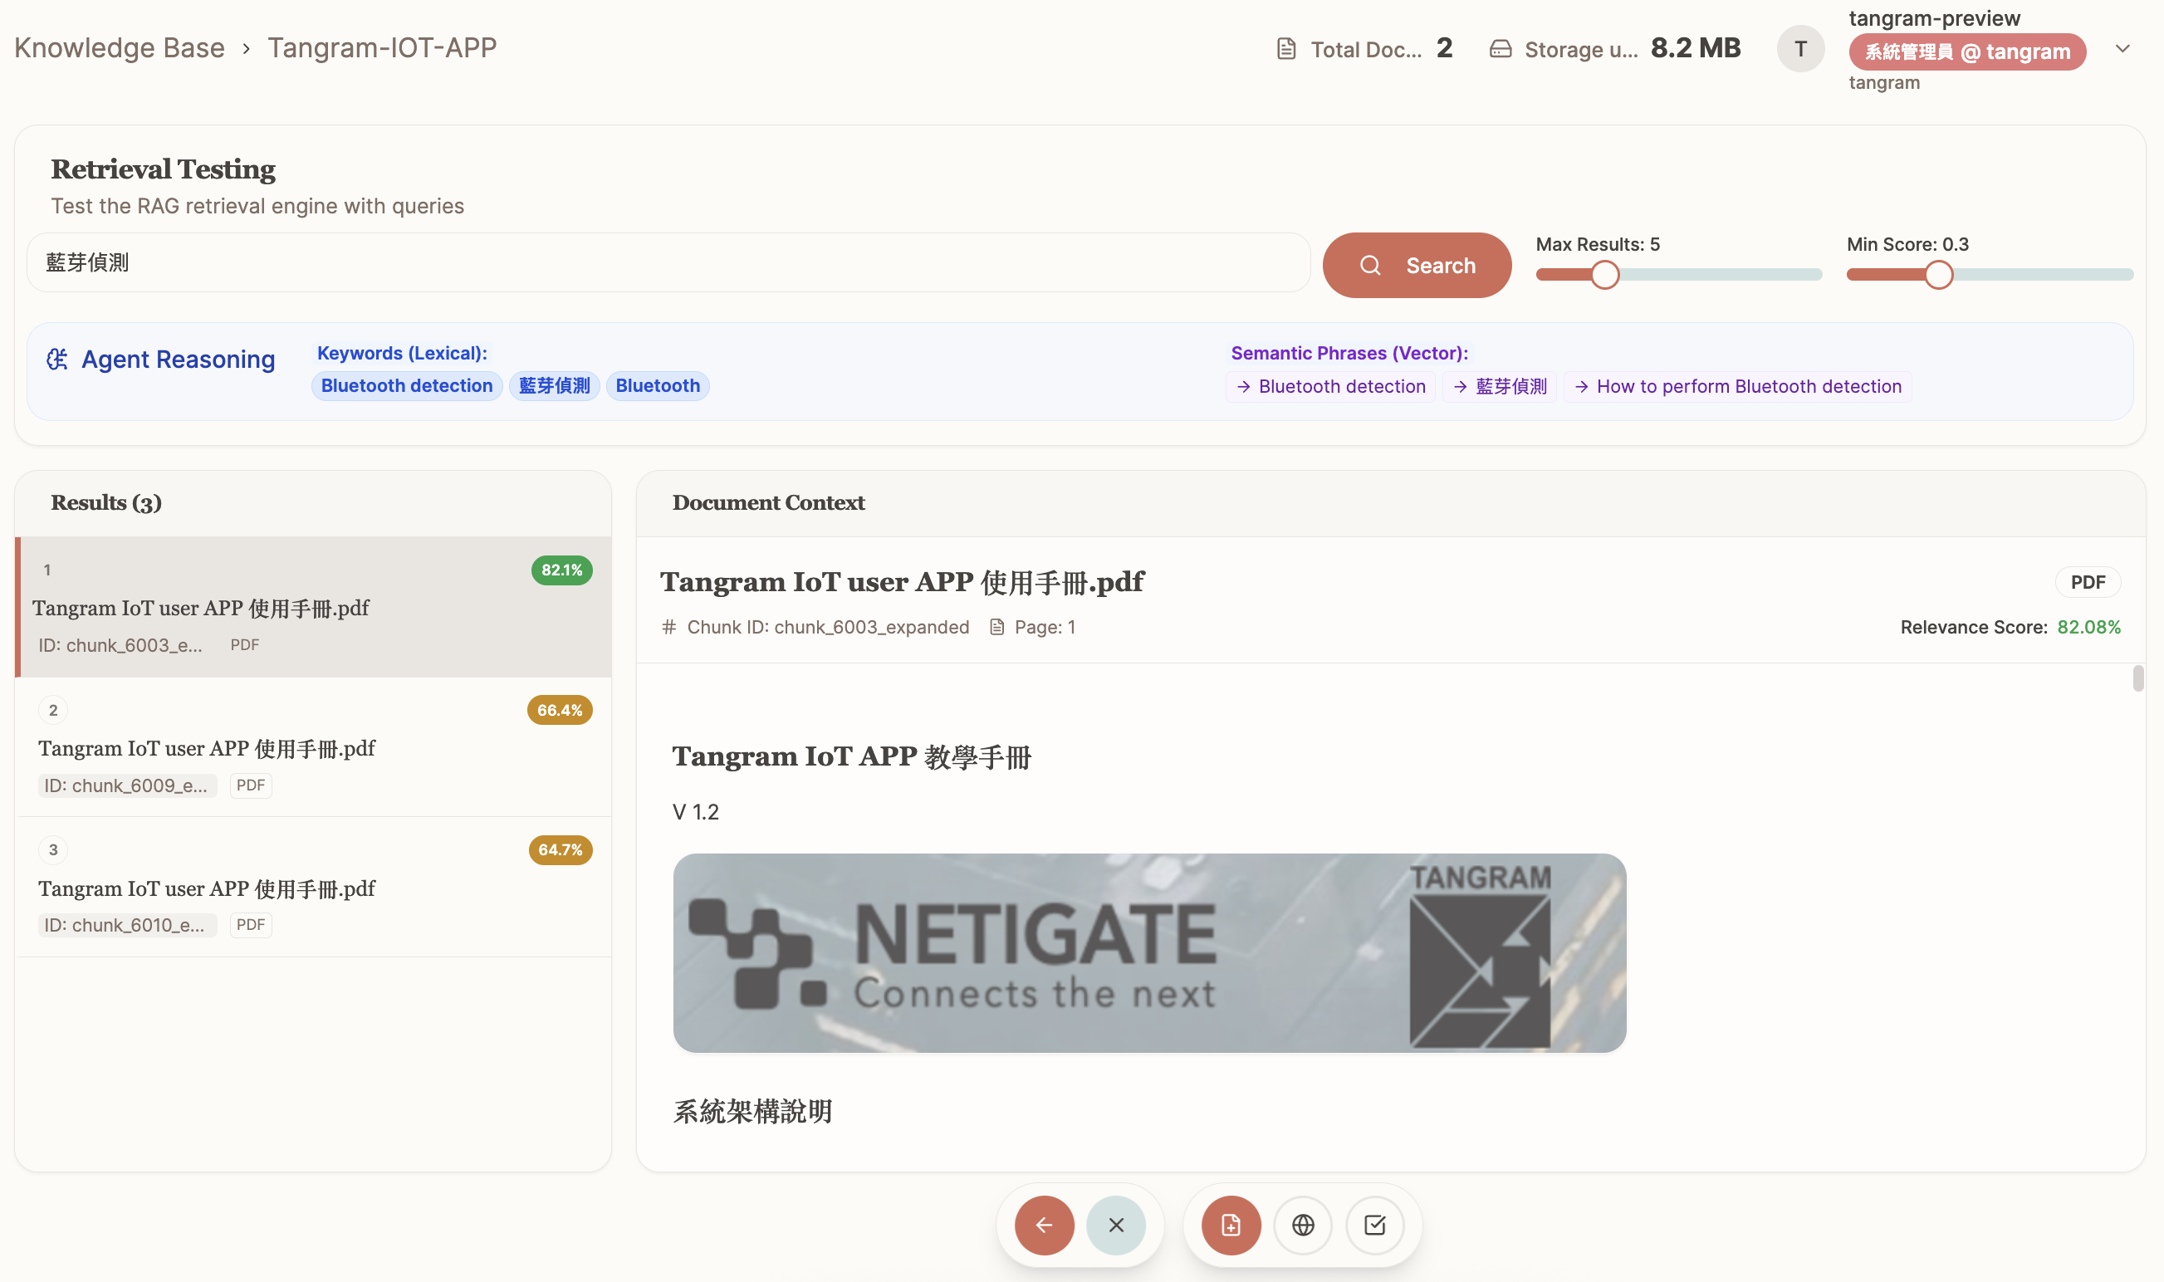Click the checkbox task icon in bottom toolbar
Viewport: 2164px width, 1282px height.
point(1374,1224)
